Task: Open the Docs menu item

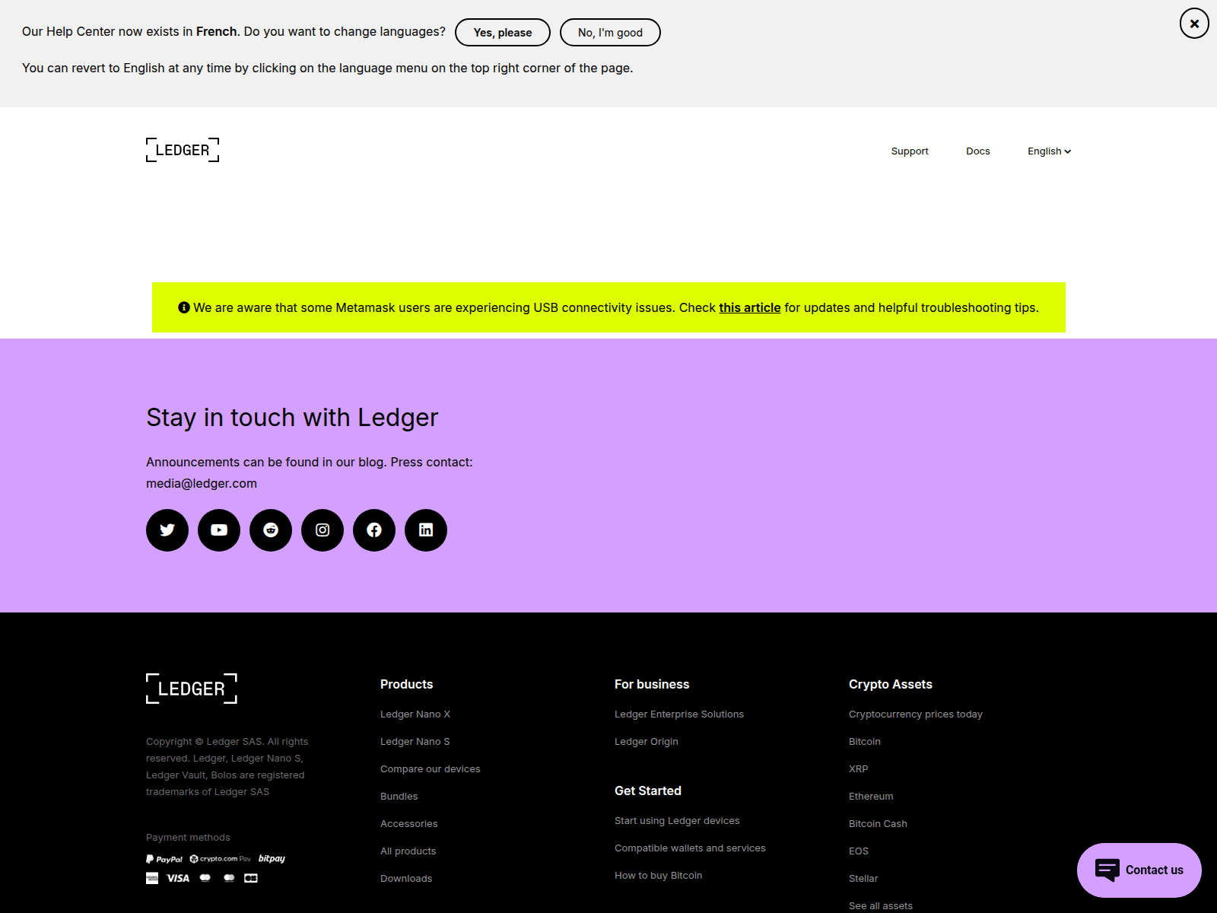Action: [x=978, y=151]
